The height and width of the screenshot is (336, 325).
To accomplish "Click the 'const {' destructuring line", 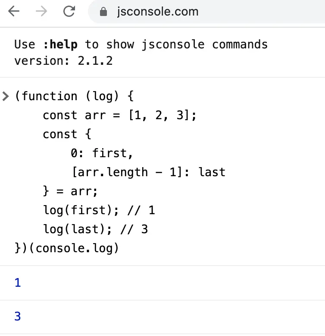I will pos(67,134).
